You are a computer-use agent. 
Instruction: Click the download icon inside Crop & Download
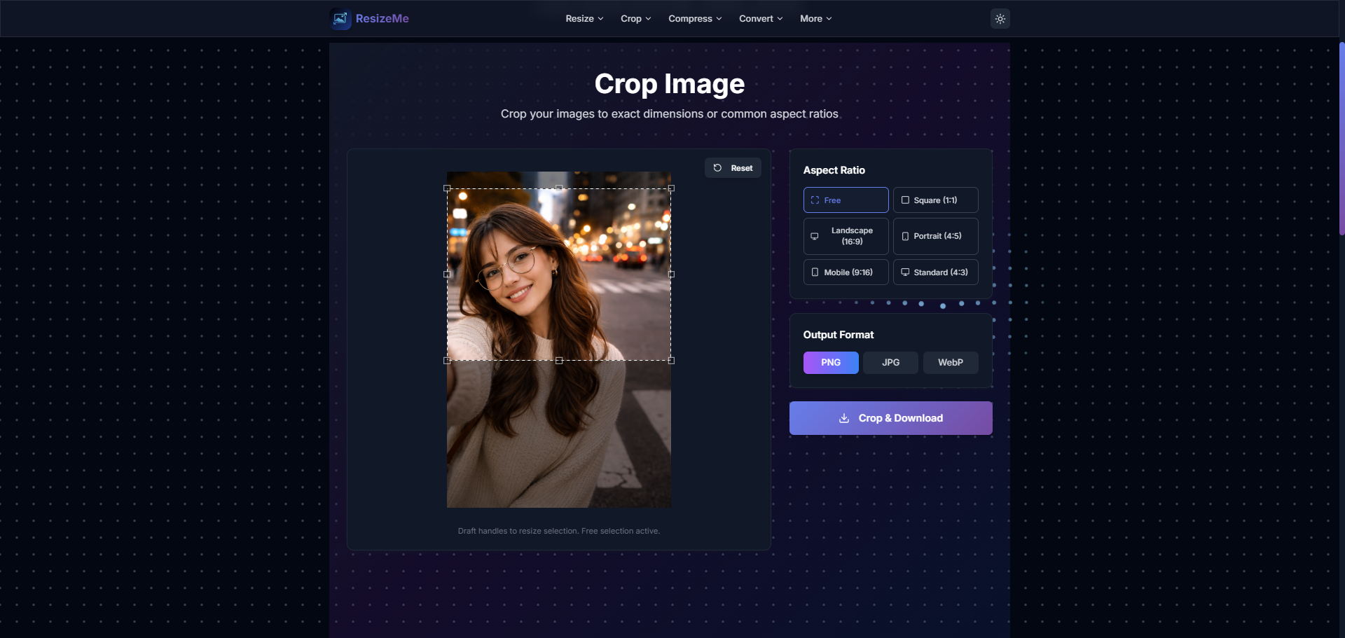click(843, 418)
